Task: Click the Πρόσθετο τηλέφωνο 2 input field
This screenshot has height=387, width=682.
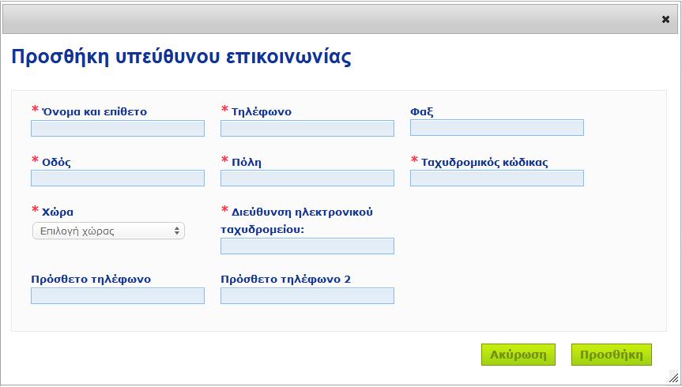Action: point(307,295)
